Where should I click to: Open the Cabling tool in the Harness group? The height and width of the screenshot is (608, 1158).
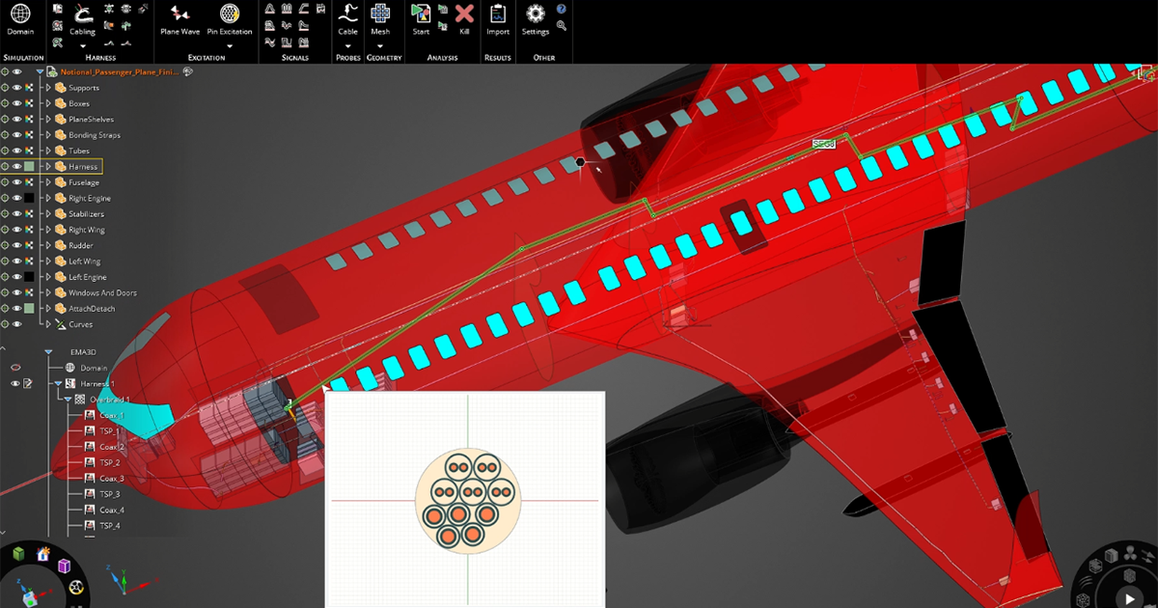tap(82, 21)
